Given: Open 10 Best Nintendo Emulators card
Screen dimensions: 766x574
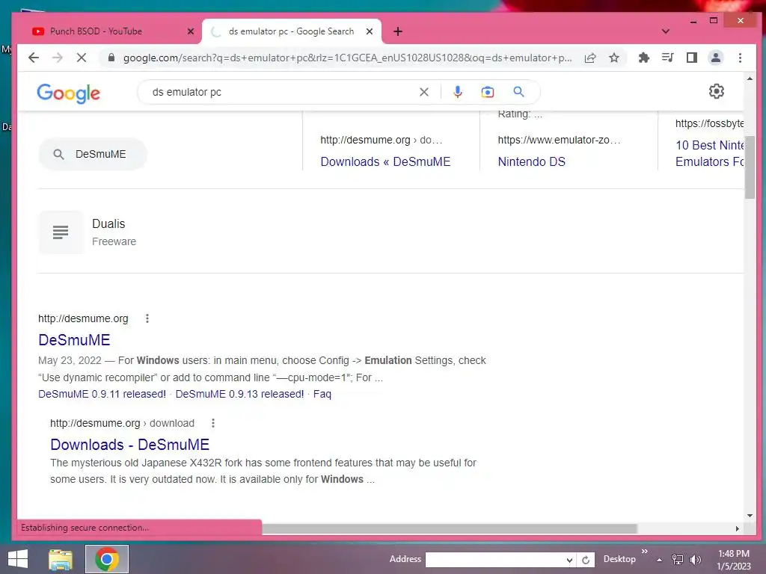Looking at the screenshot, I should (x=709, y=153).
